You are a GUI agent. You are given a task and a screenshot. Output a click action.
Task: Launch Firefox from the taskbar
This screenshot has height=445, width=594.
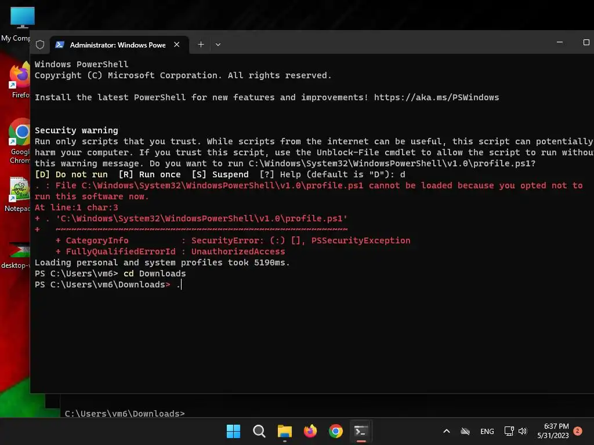(x=310, y=431)
